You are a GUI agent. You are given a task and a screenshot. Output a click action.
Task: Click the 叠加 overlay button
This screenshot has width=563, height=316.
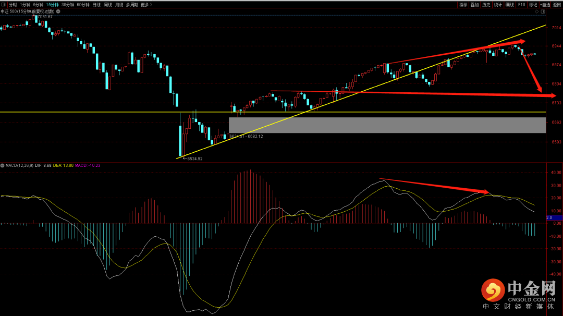pyautogui.click(x=474, y=5)
